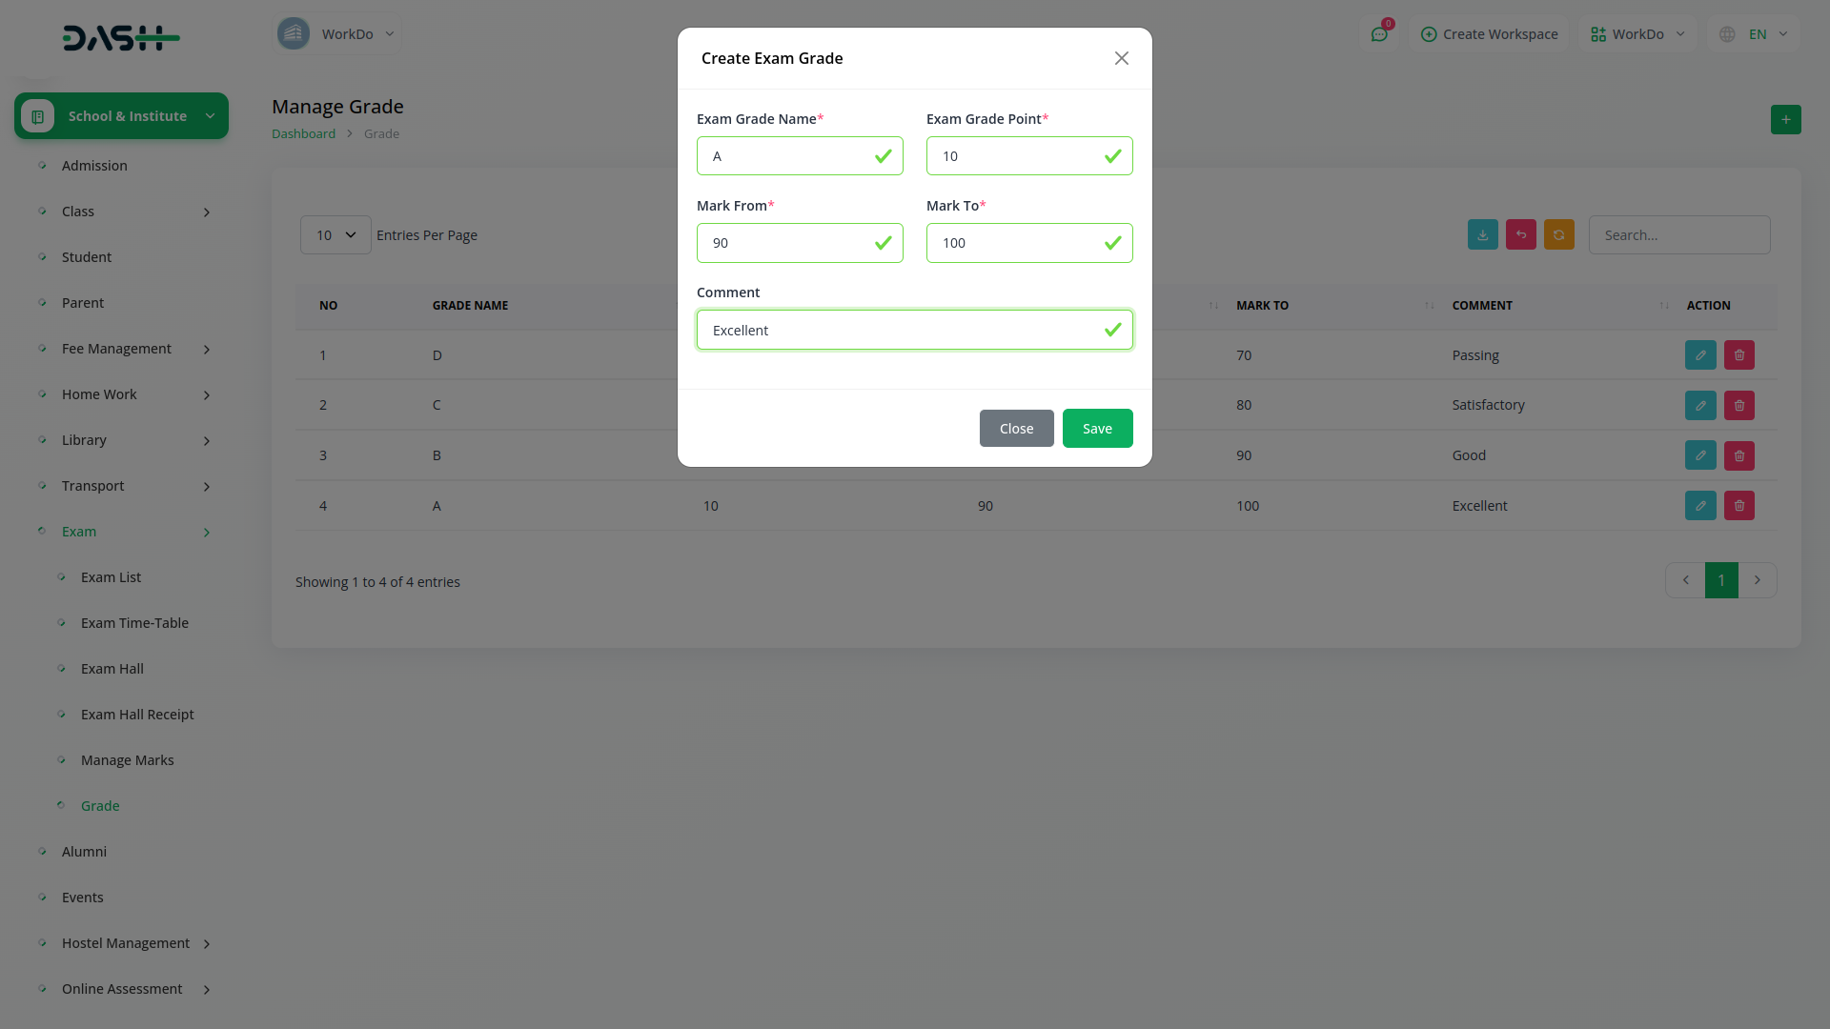Click the red undo reset icon
This screenshot has height=1029, width=1830.
pyautogui.click(x=1520, y=235)
